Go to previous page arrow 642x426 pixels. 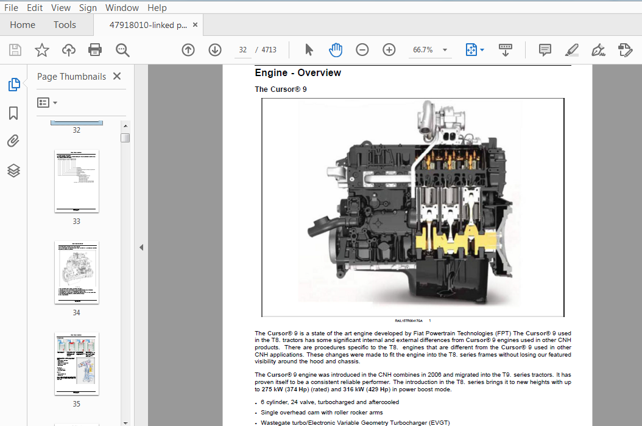tap(188, 50)
